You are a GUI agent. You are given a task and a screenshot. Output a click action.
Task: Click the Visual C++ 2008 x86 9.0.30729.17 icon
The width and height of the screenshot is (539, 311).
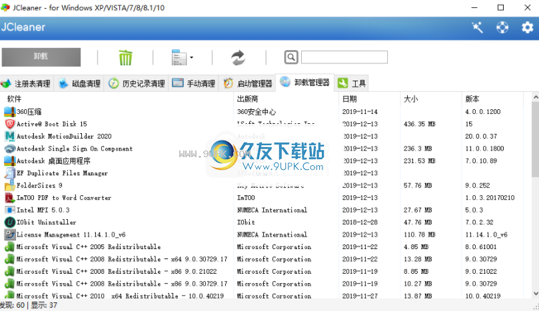click(9, 284)
